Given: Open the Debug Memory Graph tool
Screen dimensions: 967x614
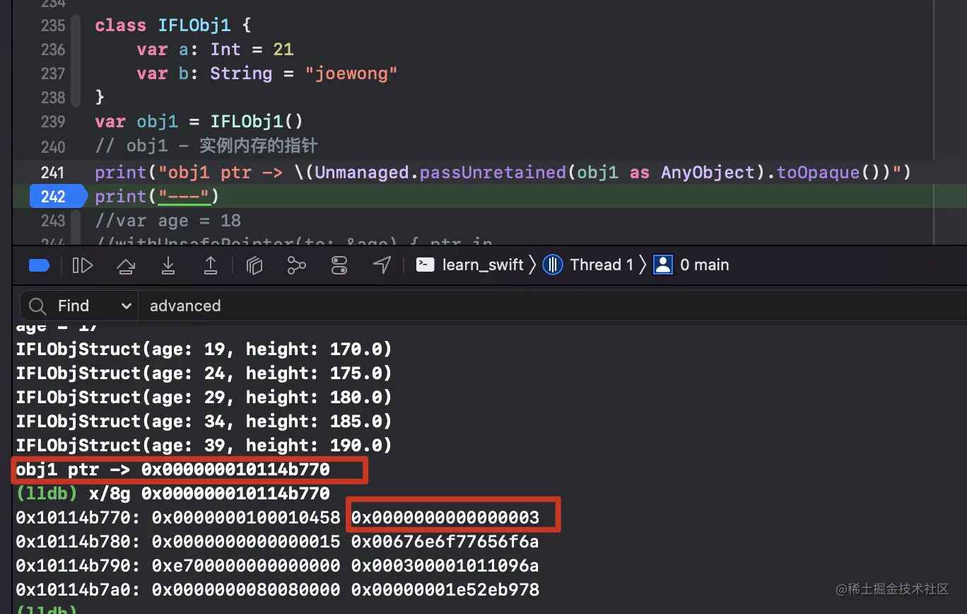Looking at the screenshot, I should 297,265.
